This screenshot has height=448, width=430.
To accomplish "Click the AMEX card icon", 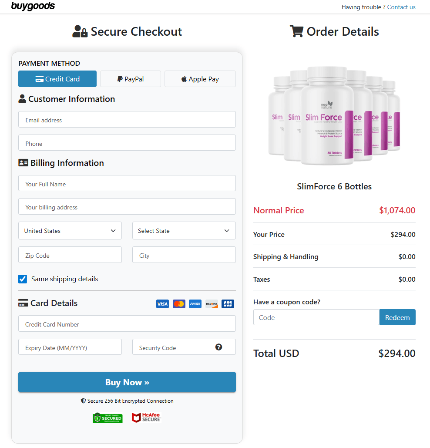I will coord(195,303).
